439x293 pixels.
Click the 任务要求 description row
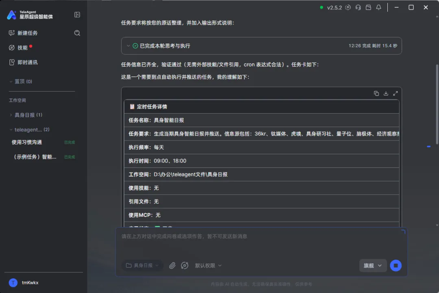pos(261,134)
